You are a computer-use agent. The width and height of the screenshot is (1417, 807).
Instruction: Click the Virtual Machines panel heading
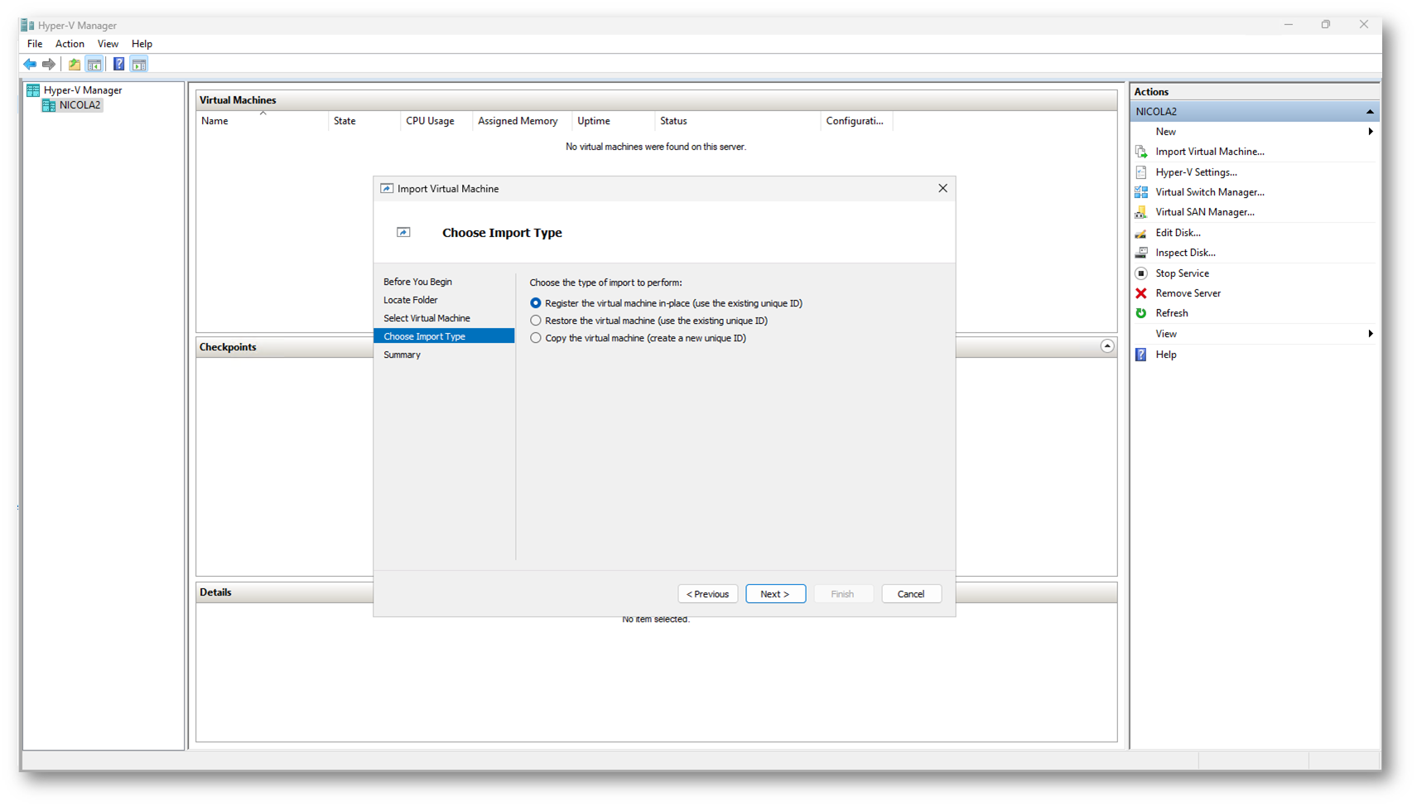(x=238, y=100)
